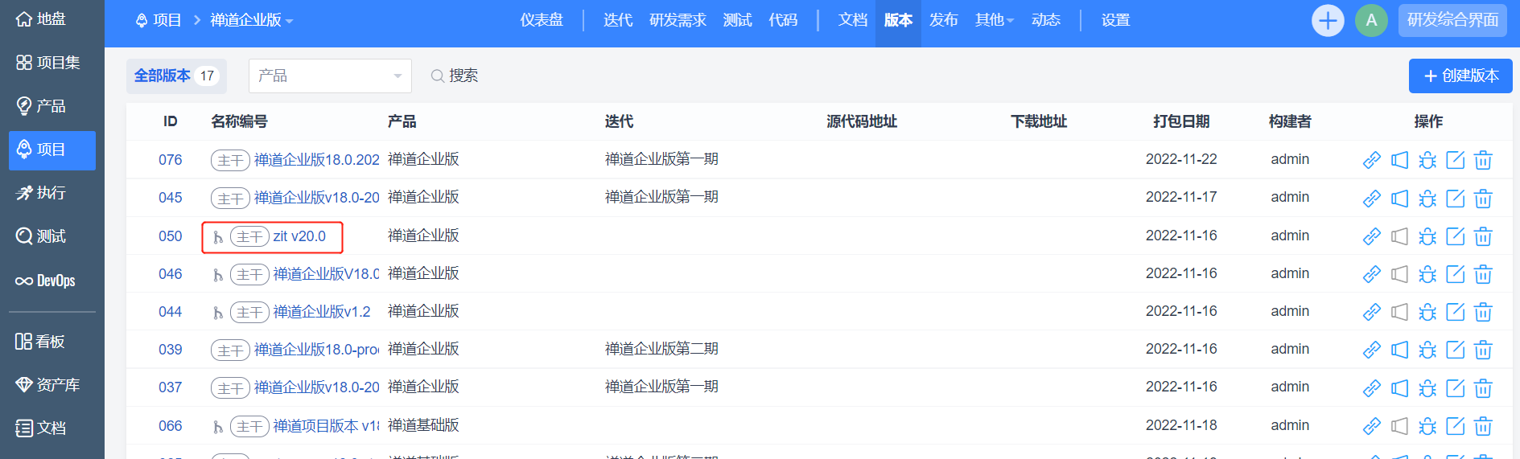Viewport: 1520px width, 459px height.
Task: Open the 产品 filter combo box
Action: pyautogui.click(x=330, y=76)
